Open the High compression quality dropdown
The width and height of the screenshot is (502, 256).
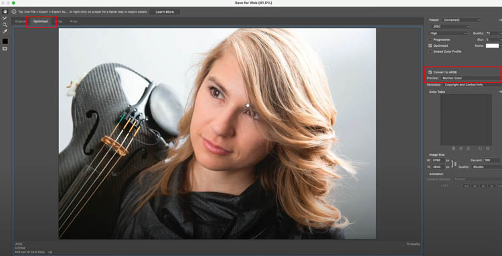448,33
